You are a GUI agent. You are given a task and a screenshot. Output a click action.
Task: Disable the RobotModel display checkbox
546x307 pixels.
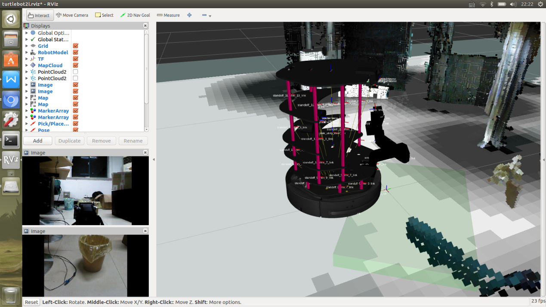click(75, 52)
